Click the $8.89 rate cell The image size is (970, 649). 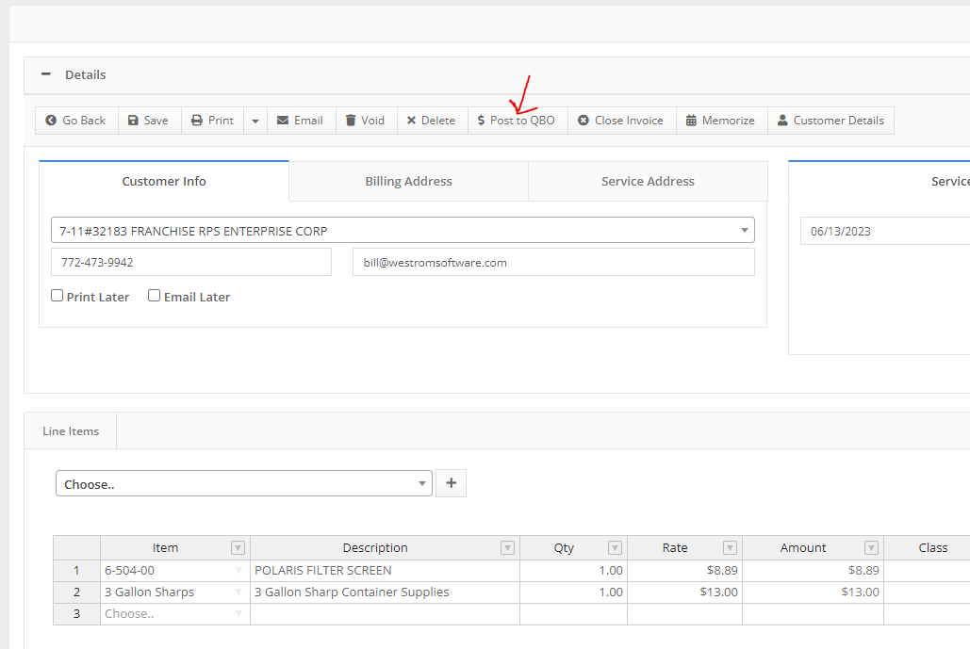684,571
